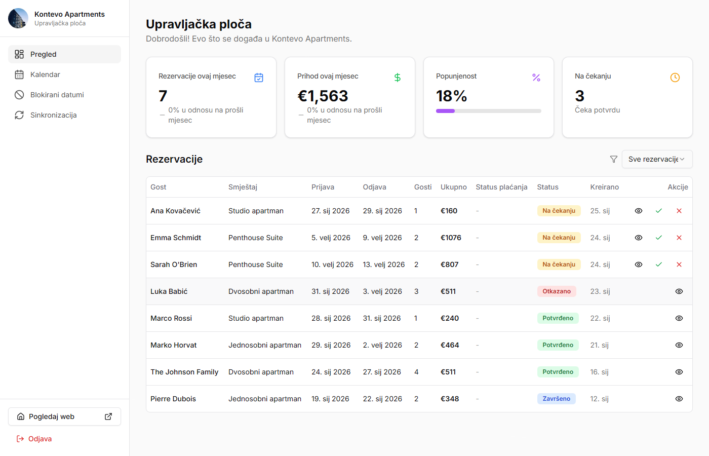Click the Blokirani datumi icon

pyautogui.click(x=19, y=94)
